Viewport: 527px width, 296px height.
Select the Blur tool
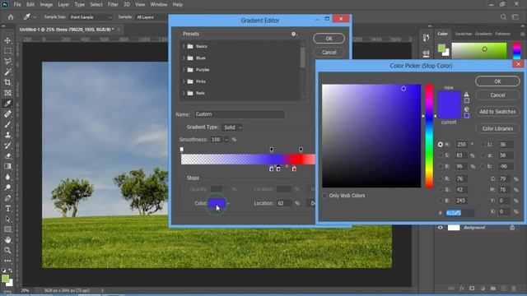7,177
